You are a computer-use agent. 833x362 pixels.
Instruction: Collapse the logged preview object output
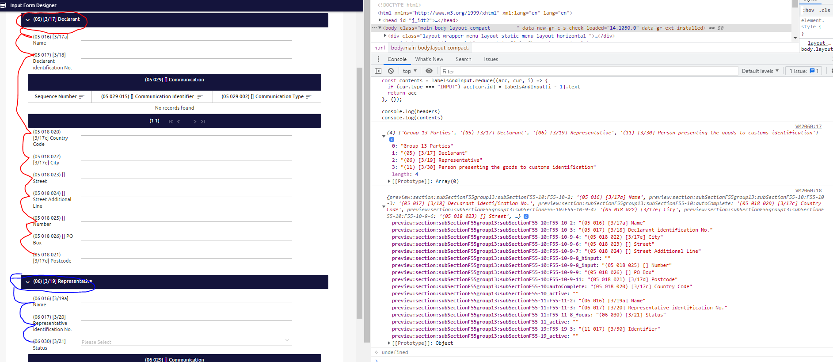(x=384, y=206)
